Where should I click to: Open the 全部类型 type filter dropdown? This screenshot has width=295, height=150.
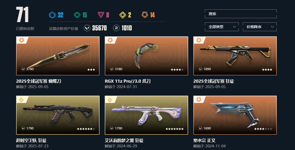click(x=222, y=27)
